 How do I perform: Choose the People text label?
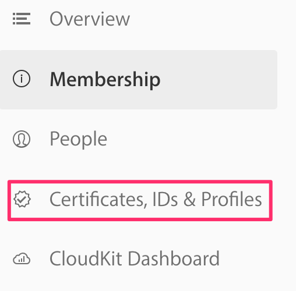tap(78, 139)
